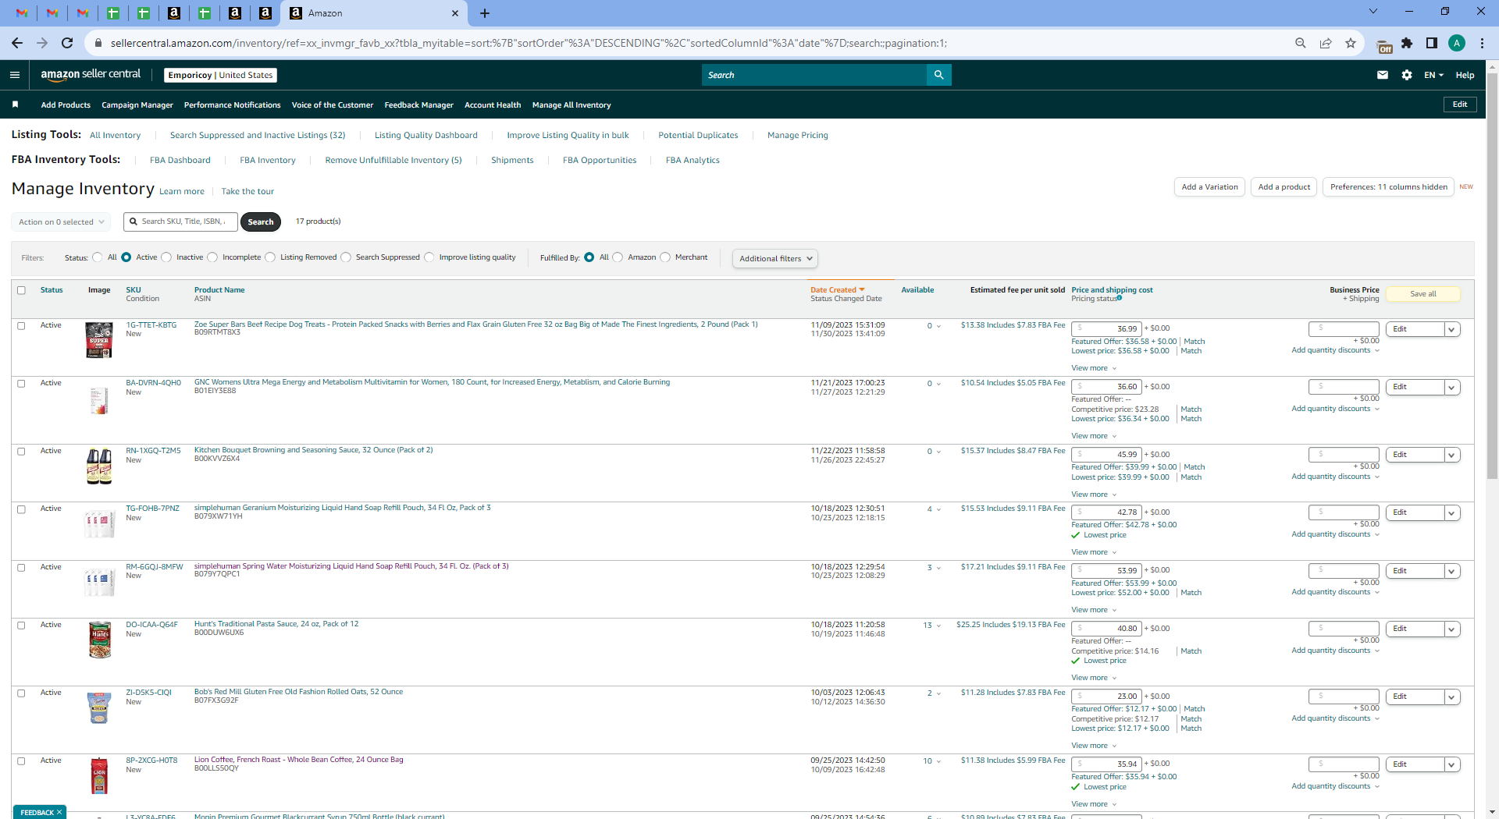Select the Kitchen Bouquet row checkbox
Image resolution: width=1499 pixels, height=819 pixels.
coord(22,452)
